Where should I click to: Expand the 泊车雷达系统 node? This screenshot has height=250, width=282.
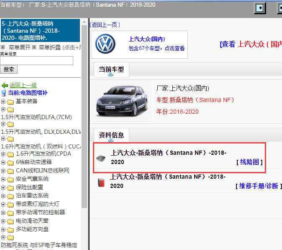(3, 196)
